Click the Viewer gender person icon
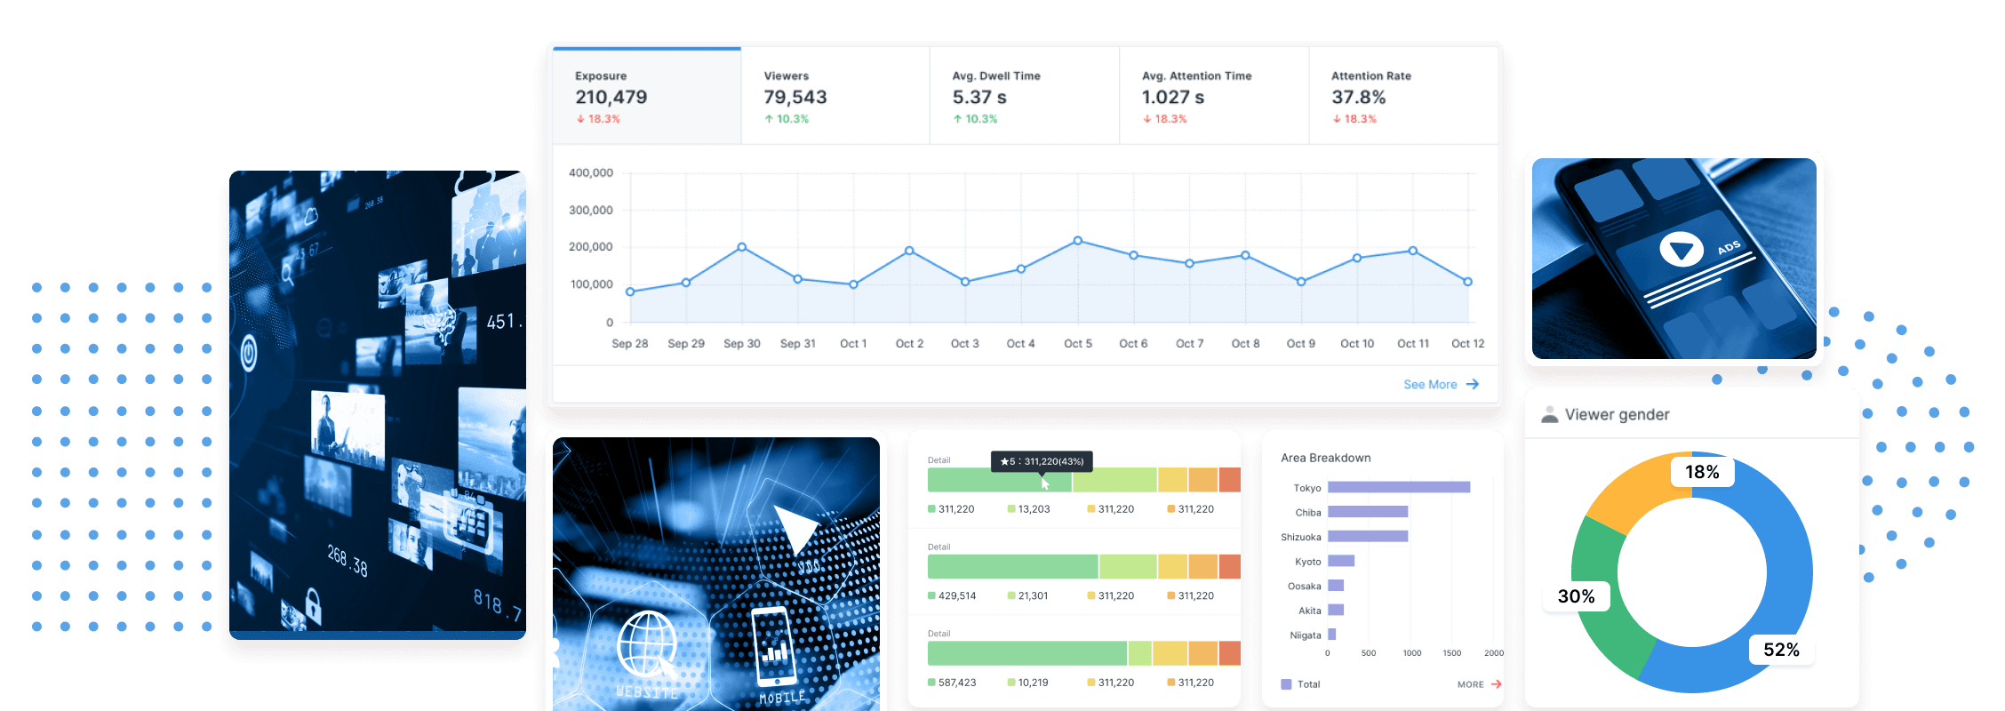This screenshot has width=2005, height=711. click(1549, 414)
